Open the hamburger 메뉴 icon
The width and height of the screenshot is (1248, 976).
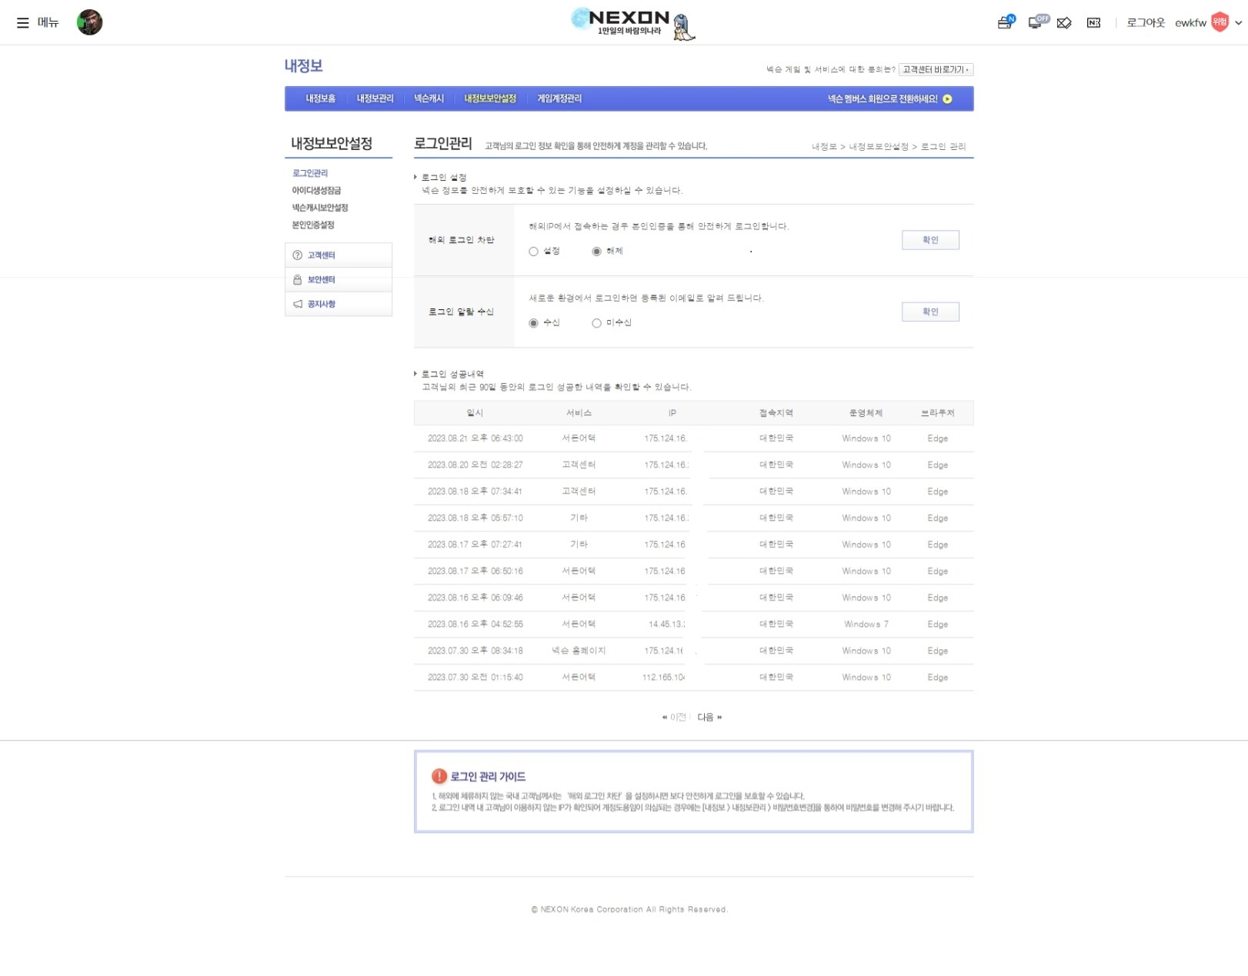(x=23, y=22)
